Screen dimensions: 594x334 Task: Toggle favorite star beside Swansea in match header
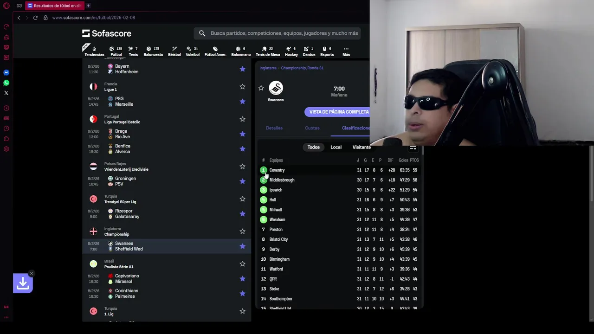click(x=261, y=88)
